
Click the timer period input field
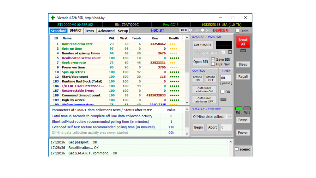[x=226, y=78]
